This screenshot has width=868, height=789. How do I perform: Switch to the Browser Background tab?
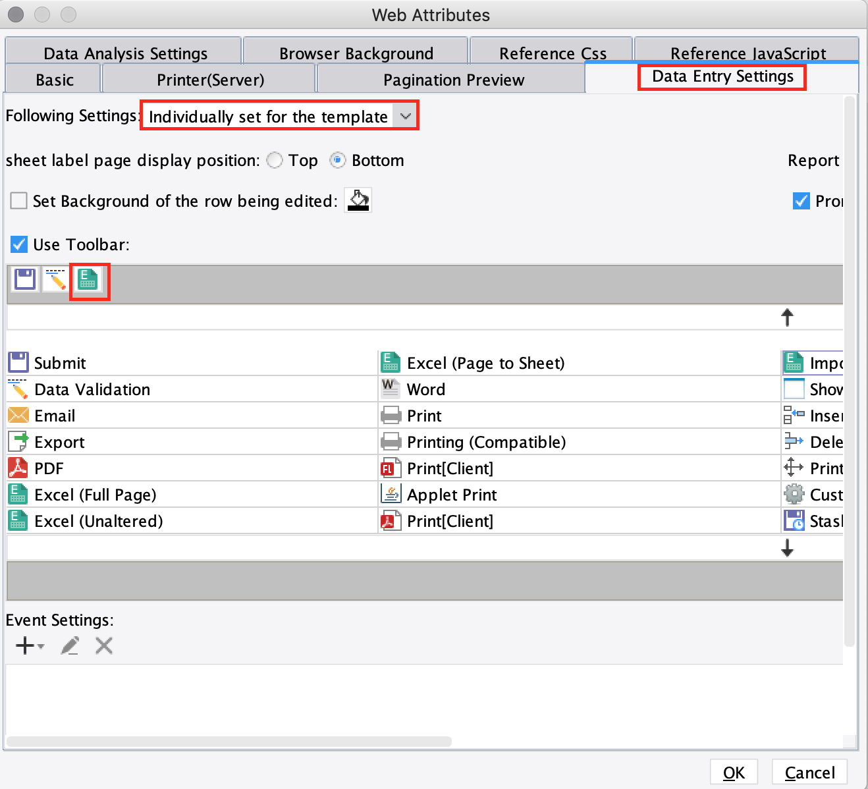pyautogui.click(x=356, y=53)
